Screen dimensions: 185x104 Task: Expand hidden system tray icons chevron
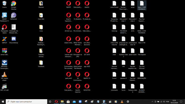pyautogui.click(x=152, y=102)
